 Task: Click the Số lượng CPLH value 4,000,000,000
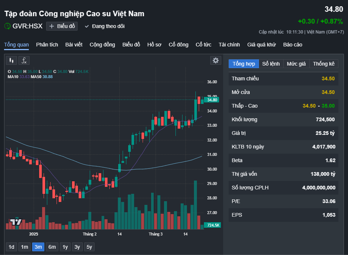(319, 188)
